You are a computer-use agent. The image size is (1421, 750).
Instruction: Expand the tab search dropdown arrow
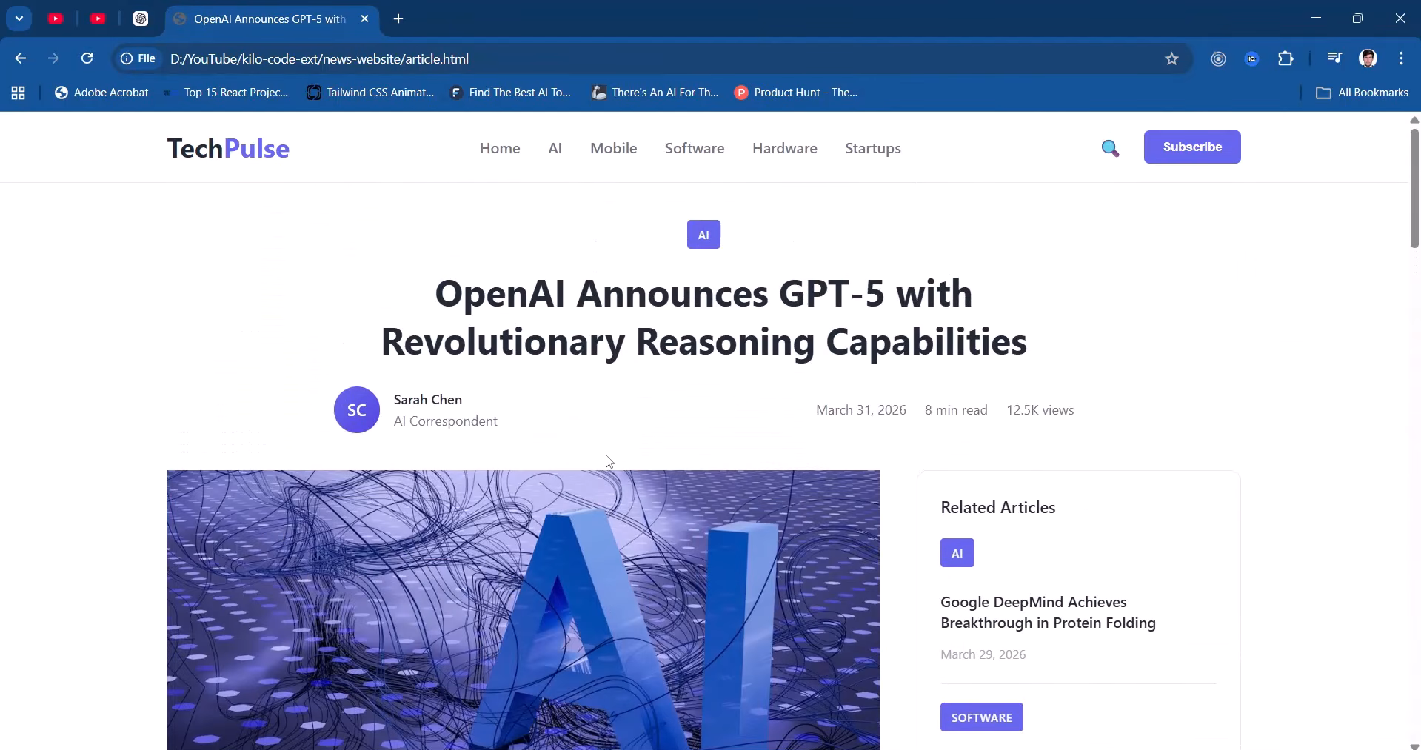(x=19, y=19)
